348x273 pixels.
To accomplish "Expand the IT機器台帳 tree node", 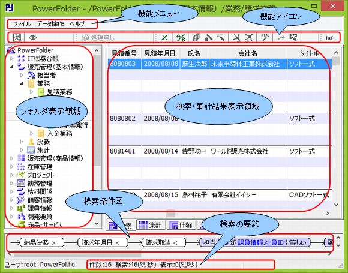I will pos(12,59).
